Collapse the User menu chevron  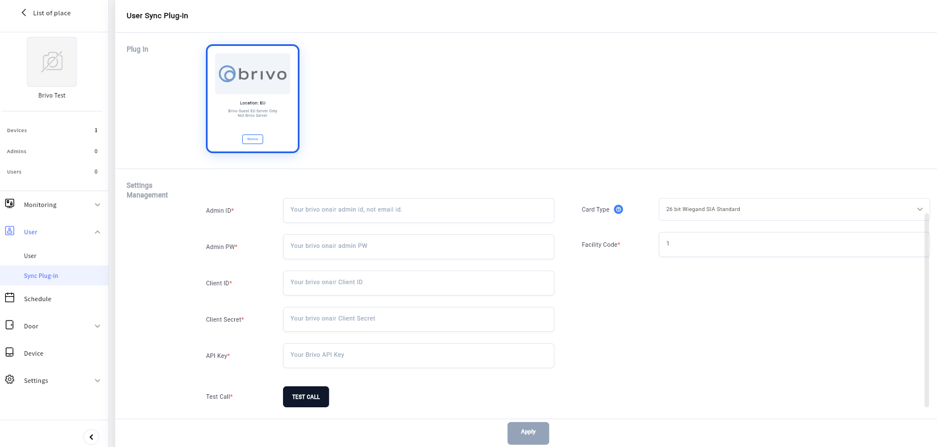coord(98,232)
